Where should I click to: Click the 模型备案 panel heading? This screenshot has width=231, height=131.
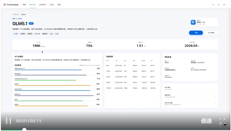pos(168,57)
